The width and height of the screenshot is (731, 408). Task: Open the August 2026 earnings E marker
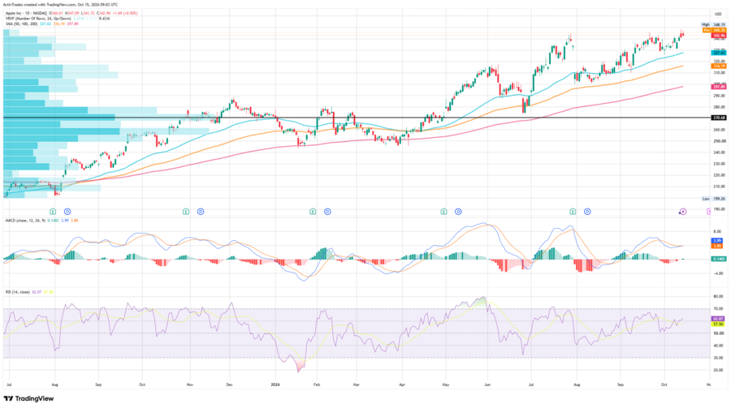click(573, 212)
